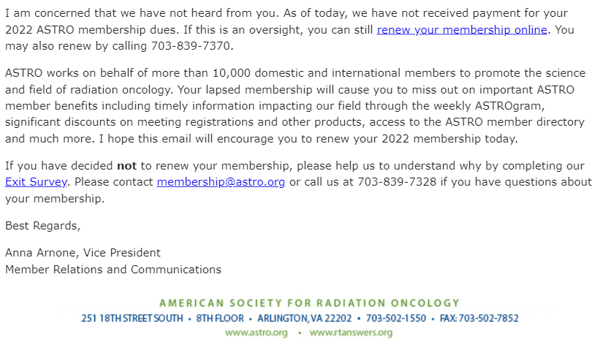Image resolution: width=592 pixels, height=342 pixels.
Task: Visit www.rtanswers.org in the footer
Action: 351,332
